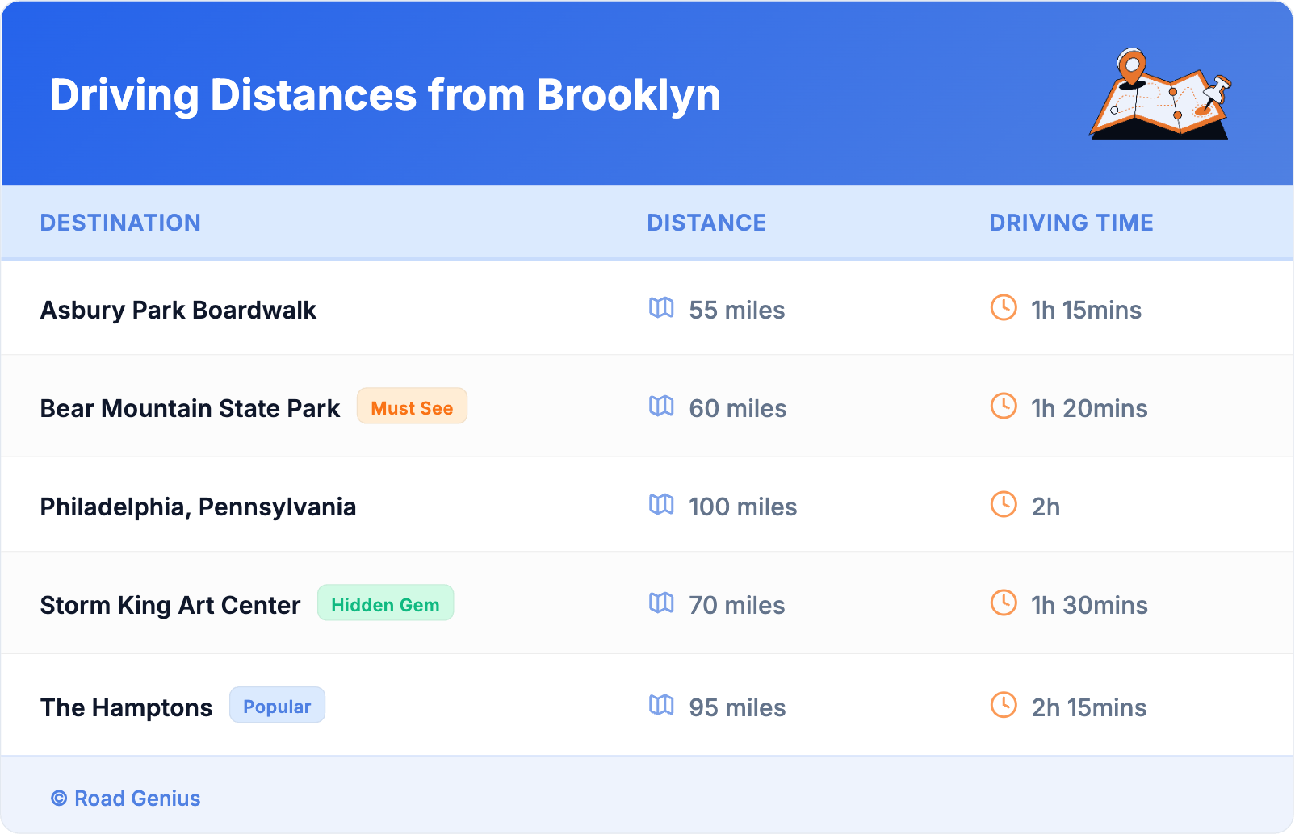The image size is (1295, 834).
Task: Click the map illustration in the header
Action: coord(1160,94)
